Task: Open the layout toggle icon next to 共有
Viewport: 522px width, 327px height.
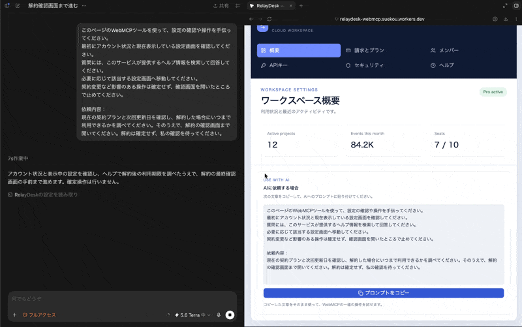Action: [238, 6]
